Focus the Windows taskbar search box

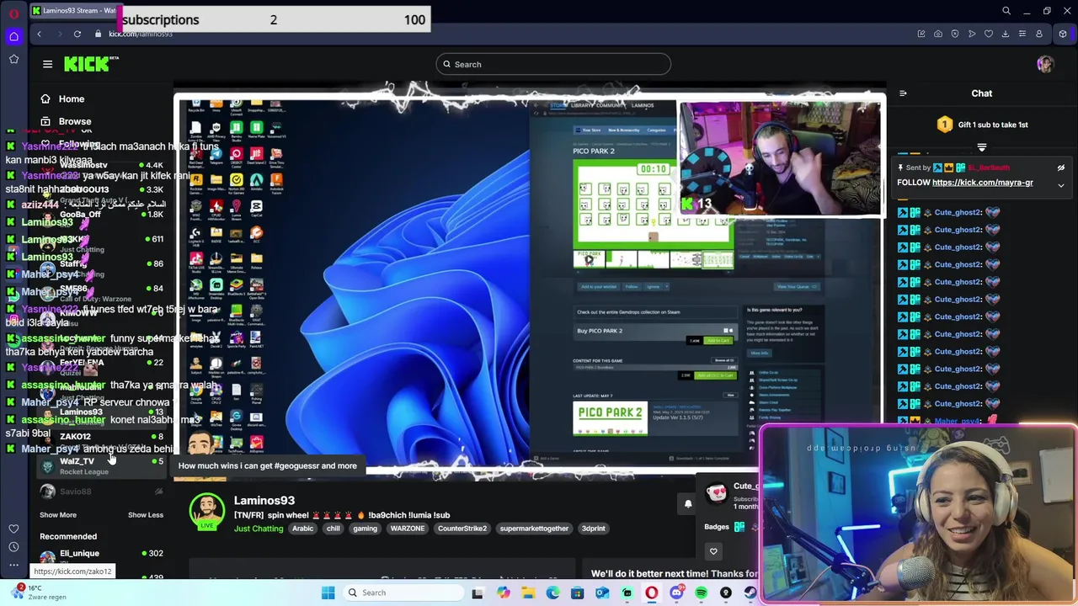coord(404,593)
